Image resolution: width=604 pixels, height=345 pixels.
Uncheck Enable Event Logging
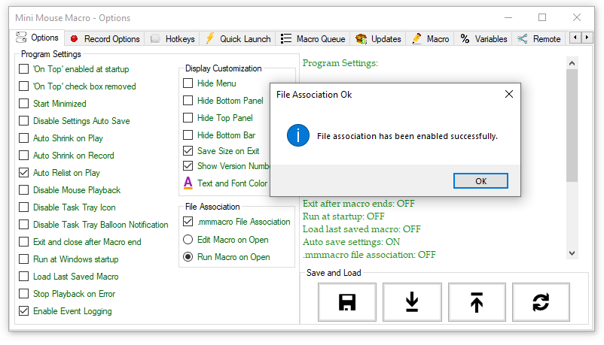click(x=24, y=310)
